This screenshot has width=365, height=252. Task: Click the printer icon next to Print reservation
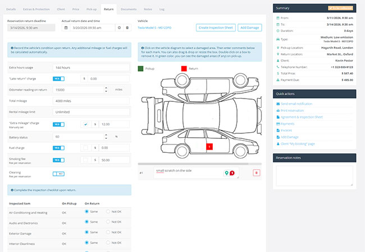[278, 111]
